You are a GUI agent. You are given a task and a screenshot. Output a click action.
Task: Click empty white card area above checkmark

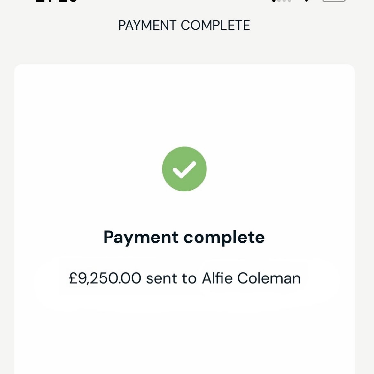184,105
